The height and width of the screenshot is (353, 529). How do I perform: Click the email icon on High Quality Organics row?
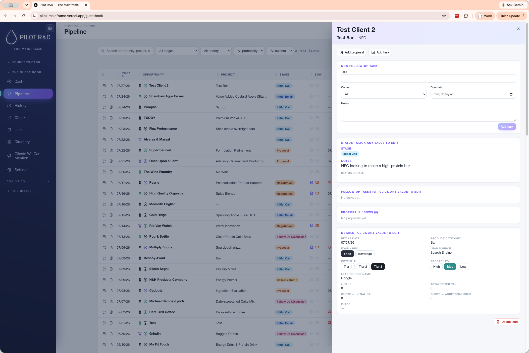pos(317,193)
